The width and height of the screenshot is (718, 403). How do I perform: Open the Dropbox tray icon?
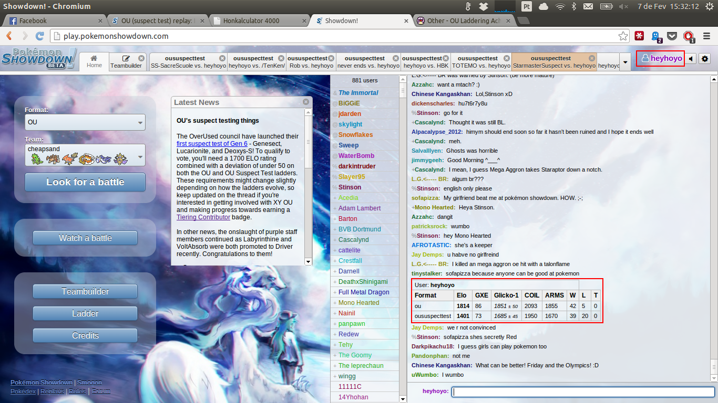point(483,6)
